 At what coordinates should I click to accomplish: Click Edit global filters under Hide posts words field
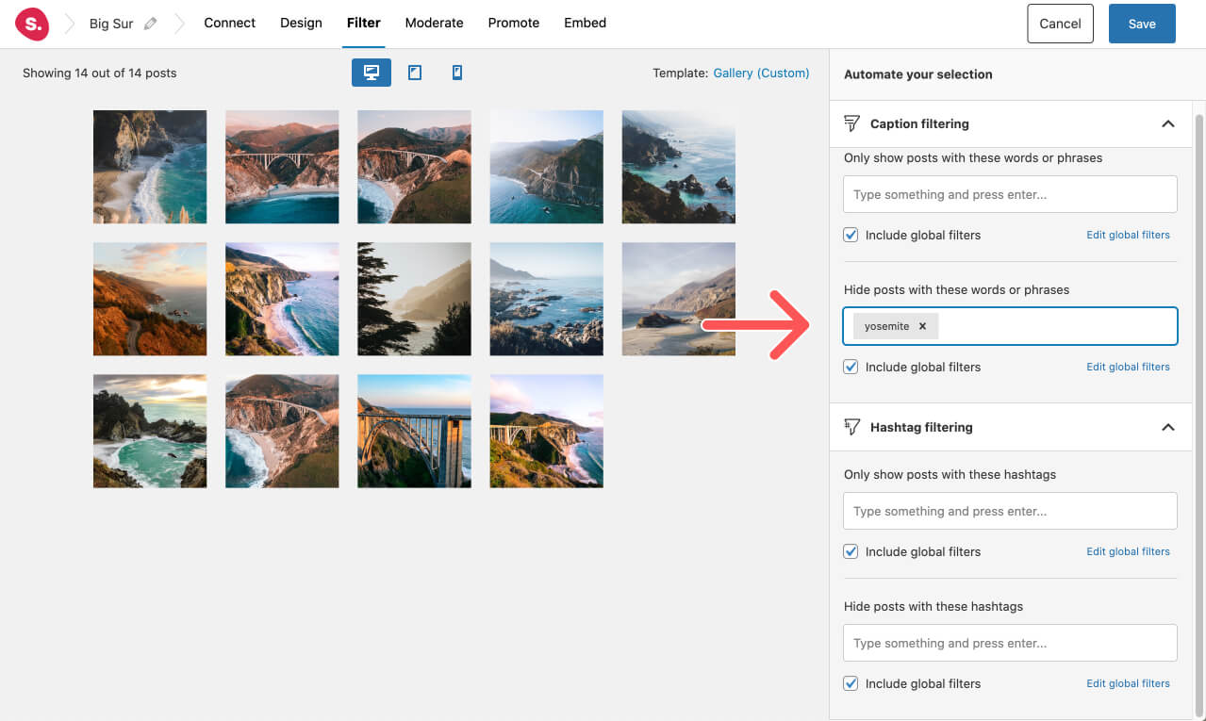pos(1128,367)
